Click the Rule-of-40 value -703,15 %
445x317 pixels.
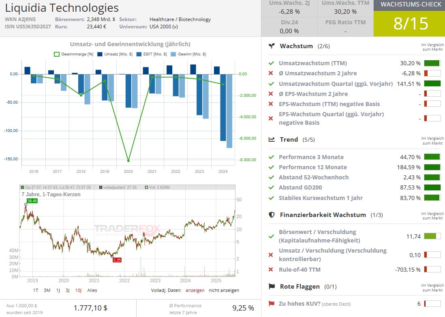408,269
